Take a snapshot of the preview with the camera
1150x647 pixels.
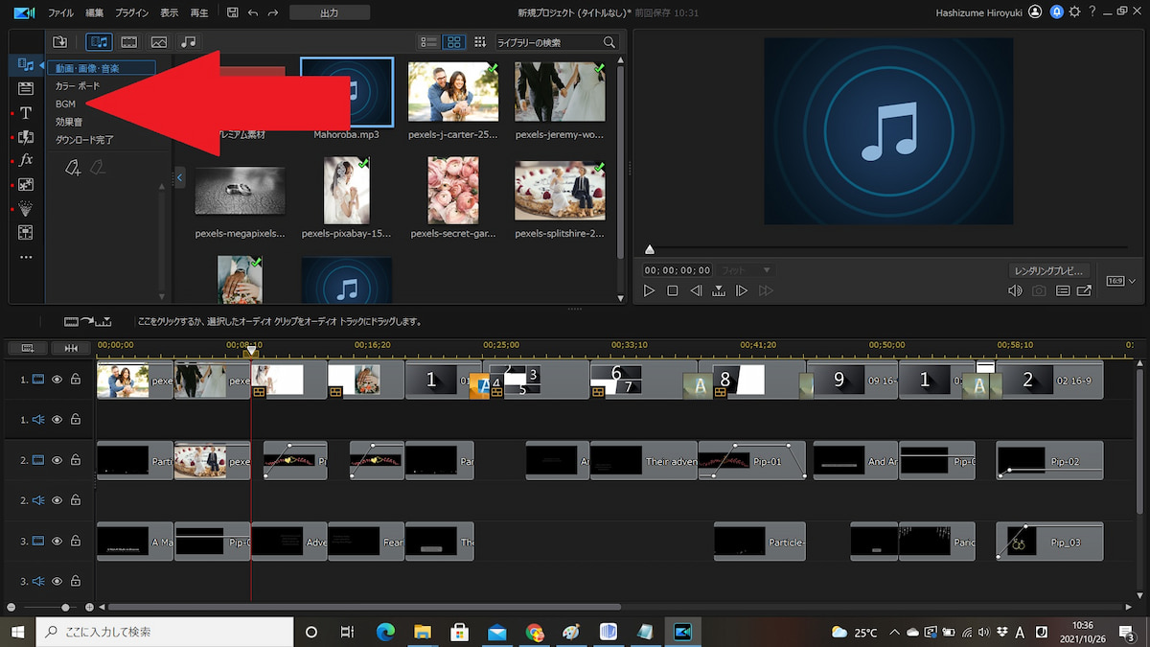tap(1039, 290)
